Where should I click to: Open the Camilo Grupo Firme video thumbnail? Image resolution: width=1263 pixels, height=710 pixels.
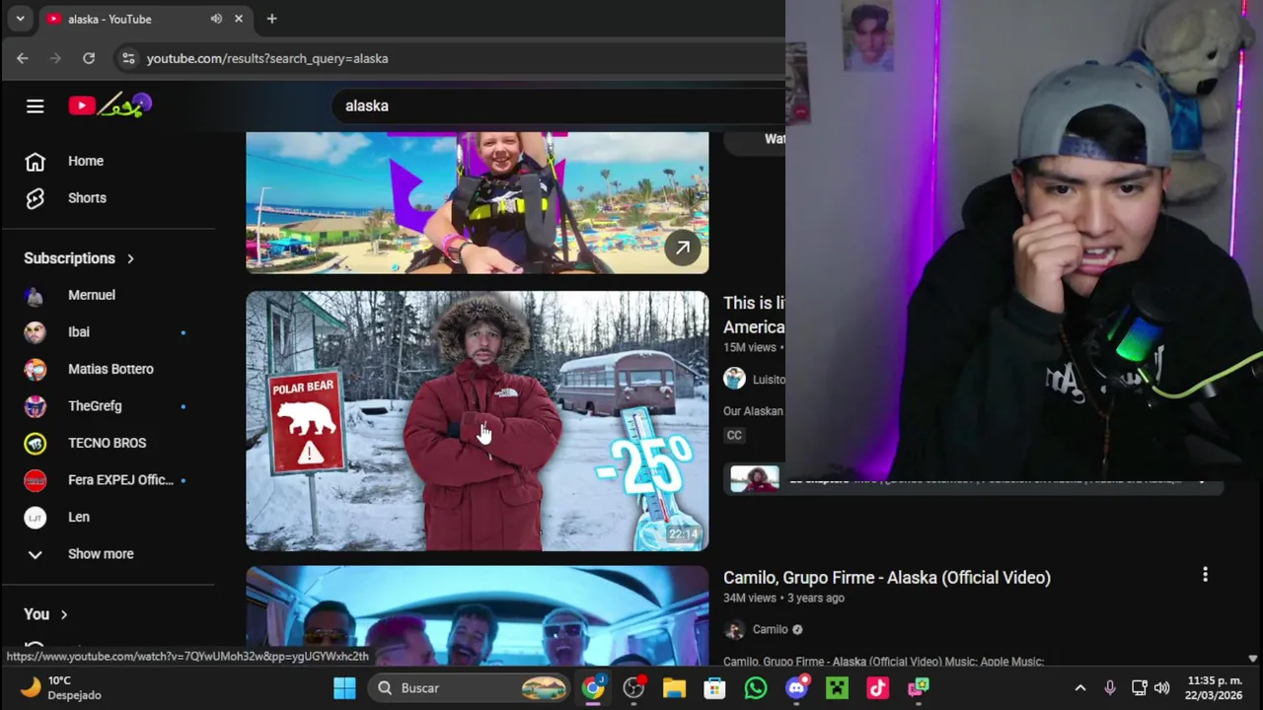[x=478, y=615]
